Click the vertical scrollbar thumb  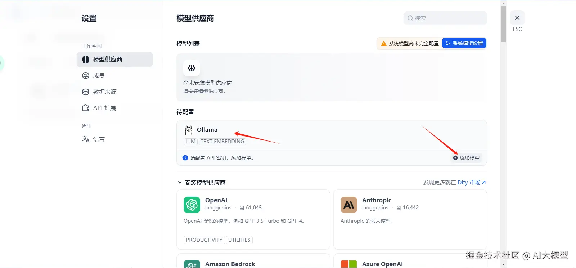pos(503,24)
